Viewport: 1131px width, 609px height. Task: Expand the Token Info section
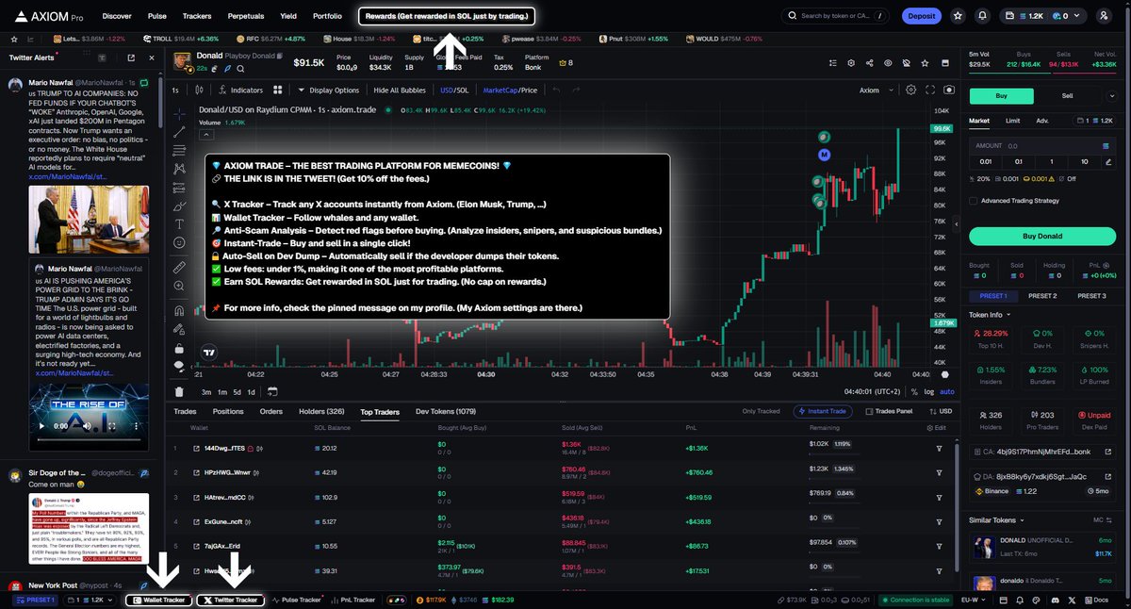pyautogui.click(x=990, y=315)
